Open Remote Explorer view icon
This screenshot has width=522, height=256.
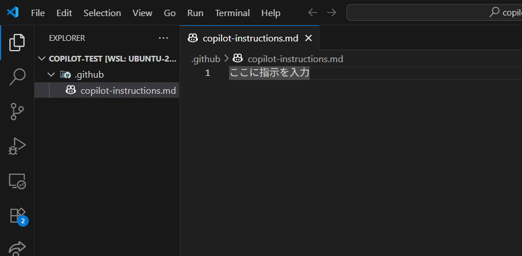coord(17,181)
